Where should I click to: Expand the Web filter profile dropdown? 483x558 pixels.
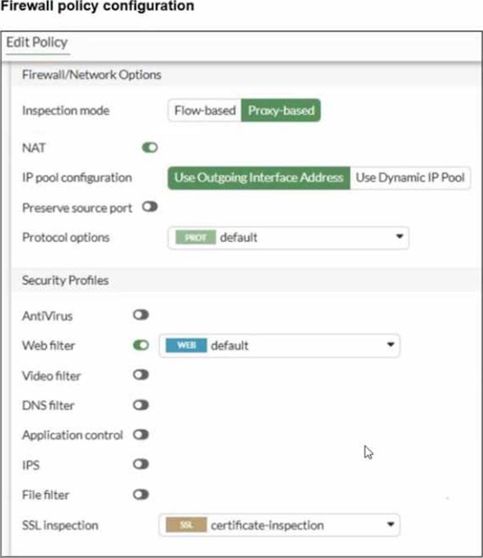pyautogui.click(x=390, y=345)
